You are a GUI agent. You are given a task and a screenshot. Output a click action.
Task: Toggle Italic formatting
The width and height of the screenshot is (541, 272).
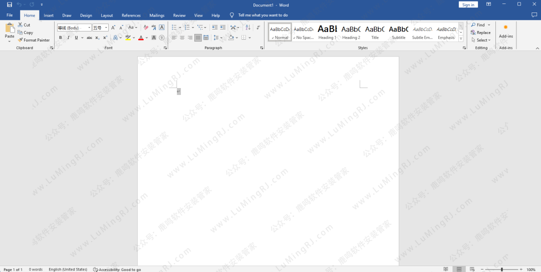68,37
